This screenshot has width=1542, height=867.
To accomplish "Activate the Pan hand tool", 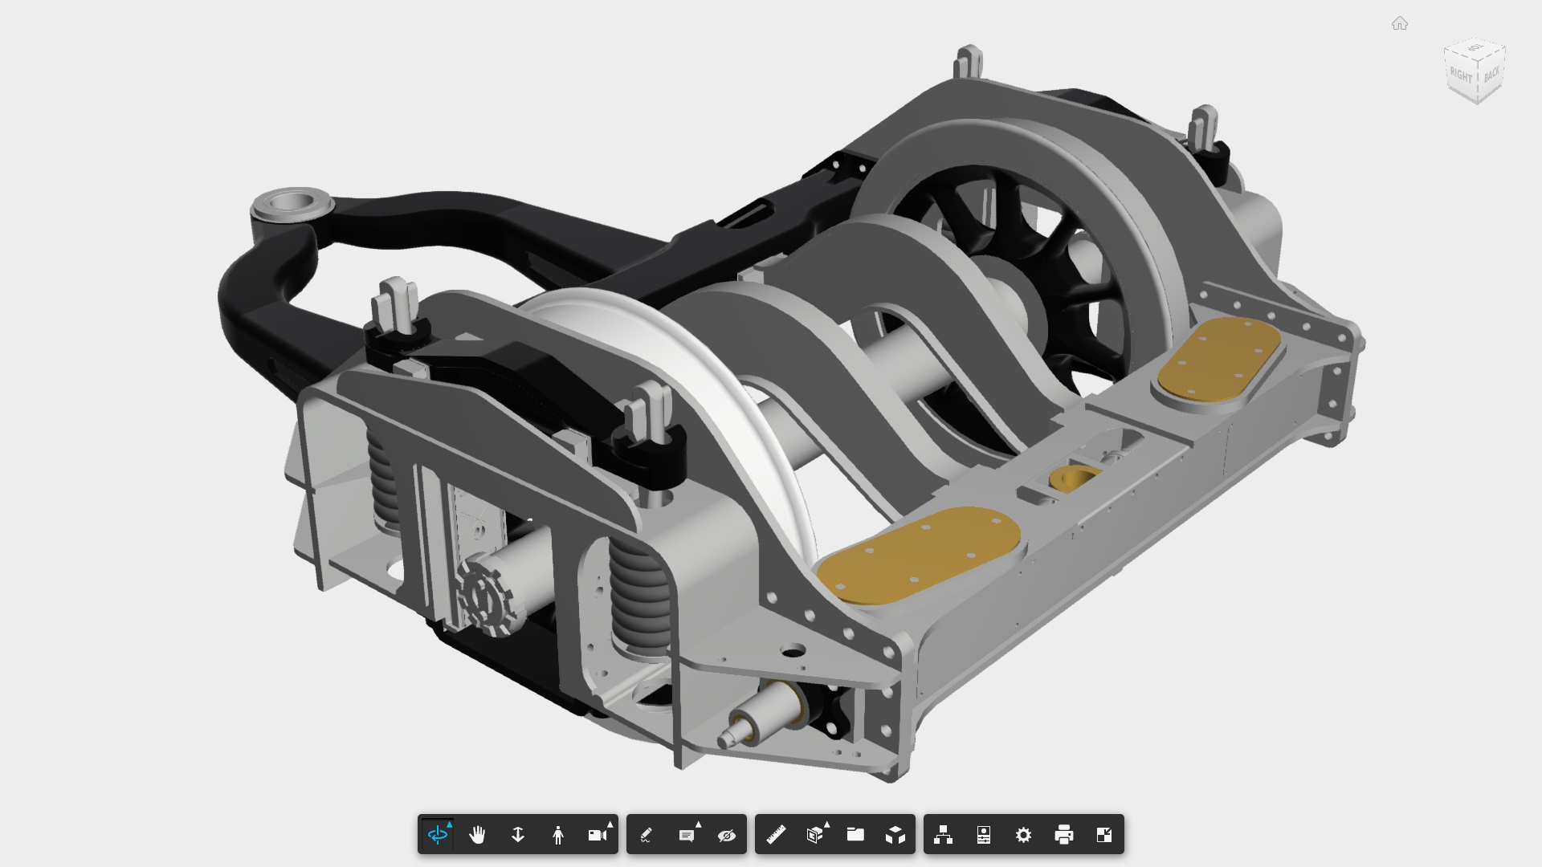I will 477,835.
